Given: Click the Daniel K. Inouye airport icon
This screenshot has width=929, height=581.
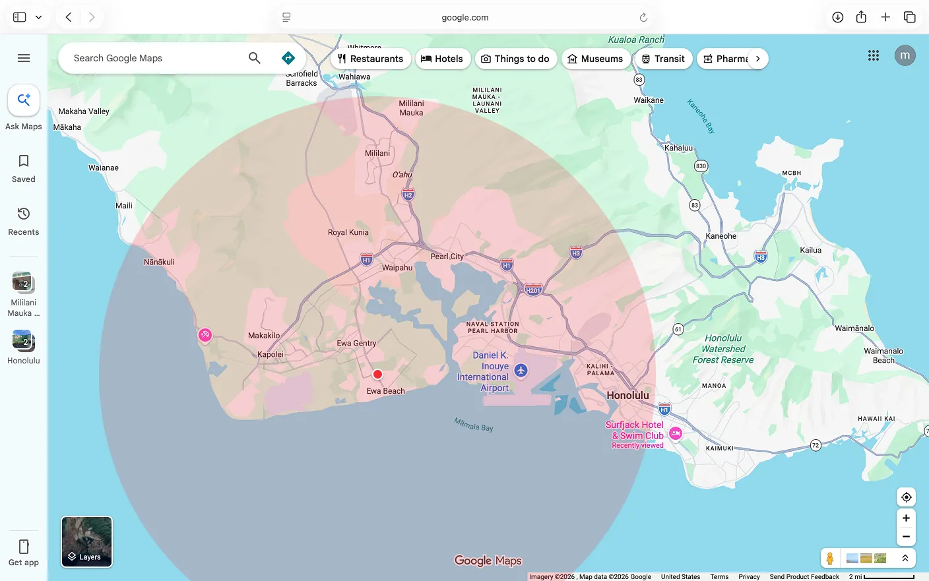Looking at the screenshot, I should 521,371.
